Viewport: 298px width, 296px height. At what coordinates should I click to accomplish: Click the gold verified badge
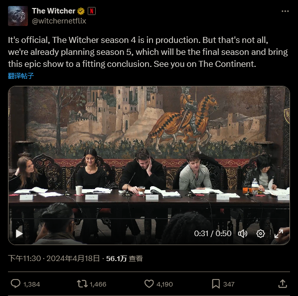pyautogui.click(x=81, y=11)
